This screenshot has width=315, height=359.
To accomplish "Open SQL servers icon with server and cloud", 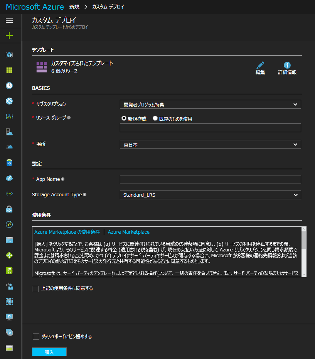I will pos(9,132).
